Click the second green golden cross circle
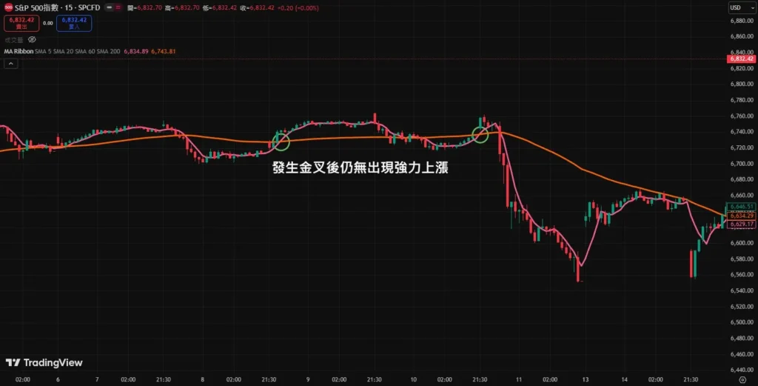 tap(480, 134)
